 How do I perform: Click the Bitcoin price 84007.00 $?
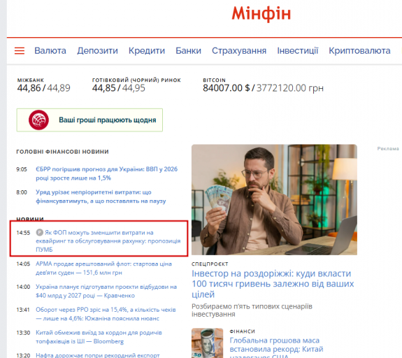(226, 88)
